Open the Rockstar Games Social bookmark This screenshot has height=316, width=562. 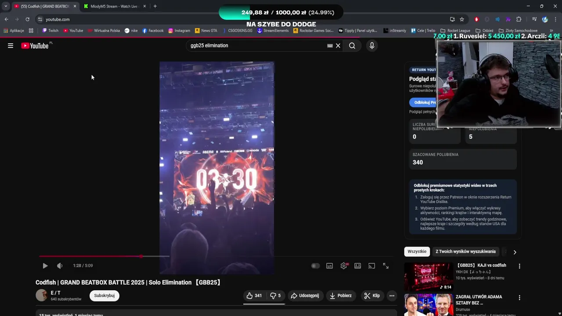(313, 31)
